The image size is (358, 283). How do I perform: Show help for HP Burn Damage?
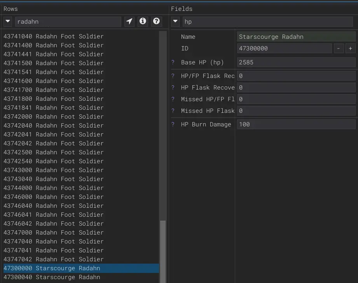173,124
